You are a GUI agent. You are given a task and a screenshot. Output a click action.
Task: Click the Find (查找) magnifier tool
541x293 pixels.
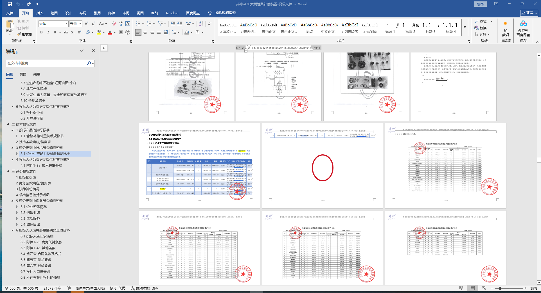pos(481,21)
